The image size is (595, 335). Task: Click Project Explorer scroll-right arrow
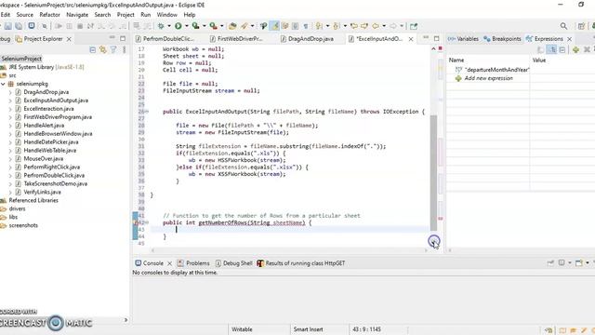coord(126,320)
